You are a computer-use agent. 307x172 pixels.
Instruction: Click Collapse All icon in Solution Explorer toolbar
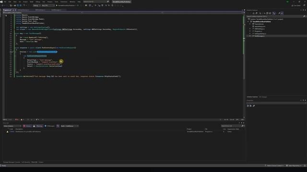(x=267, y=13)
